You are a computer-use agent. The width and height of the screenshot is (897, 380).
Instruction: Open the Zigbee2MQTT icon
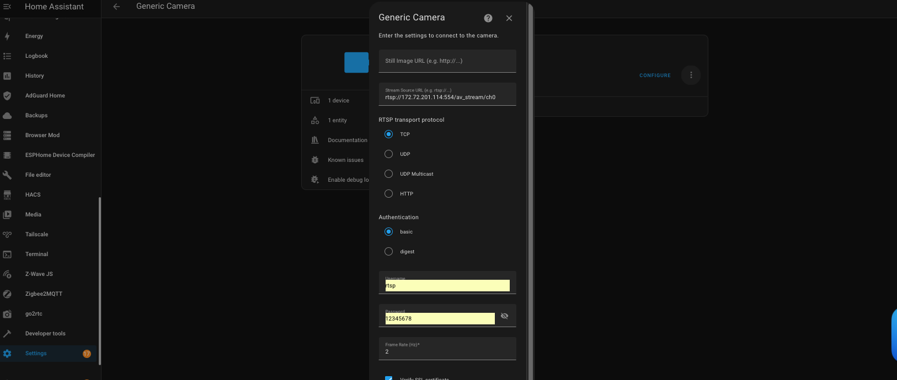coord(7,294)
